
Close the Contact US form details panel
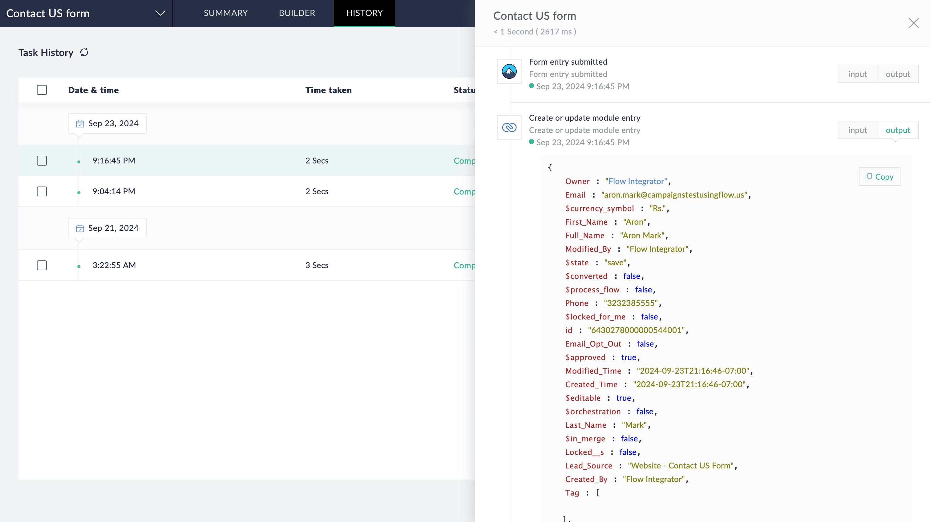(x=913, y=23)
